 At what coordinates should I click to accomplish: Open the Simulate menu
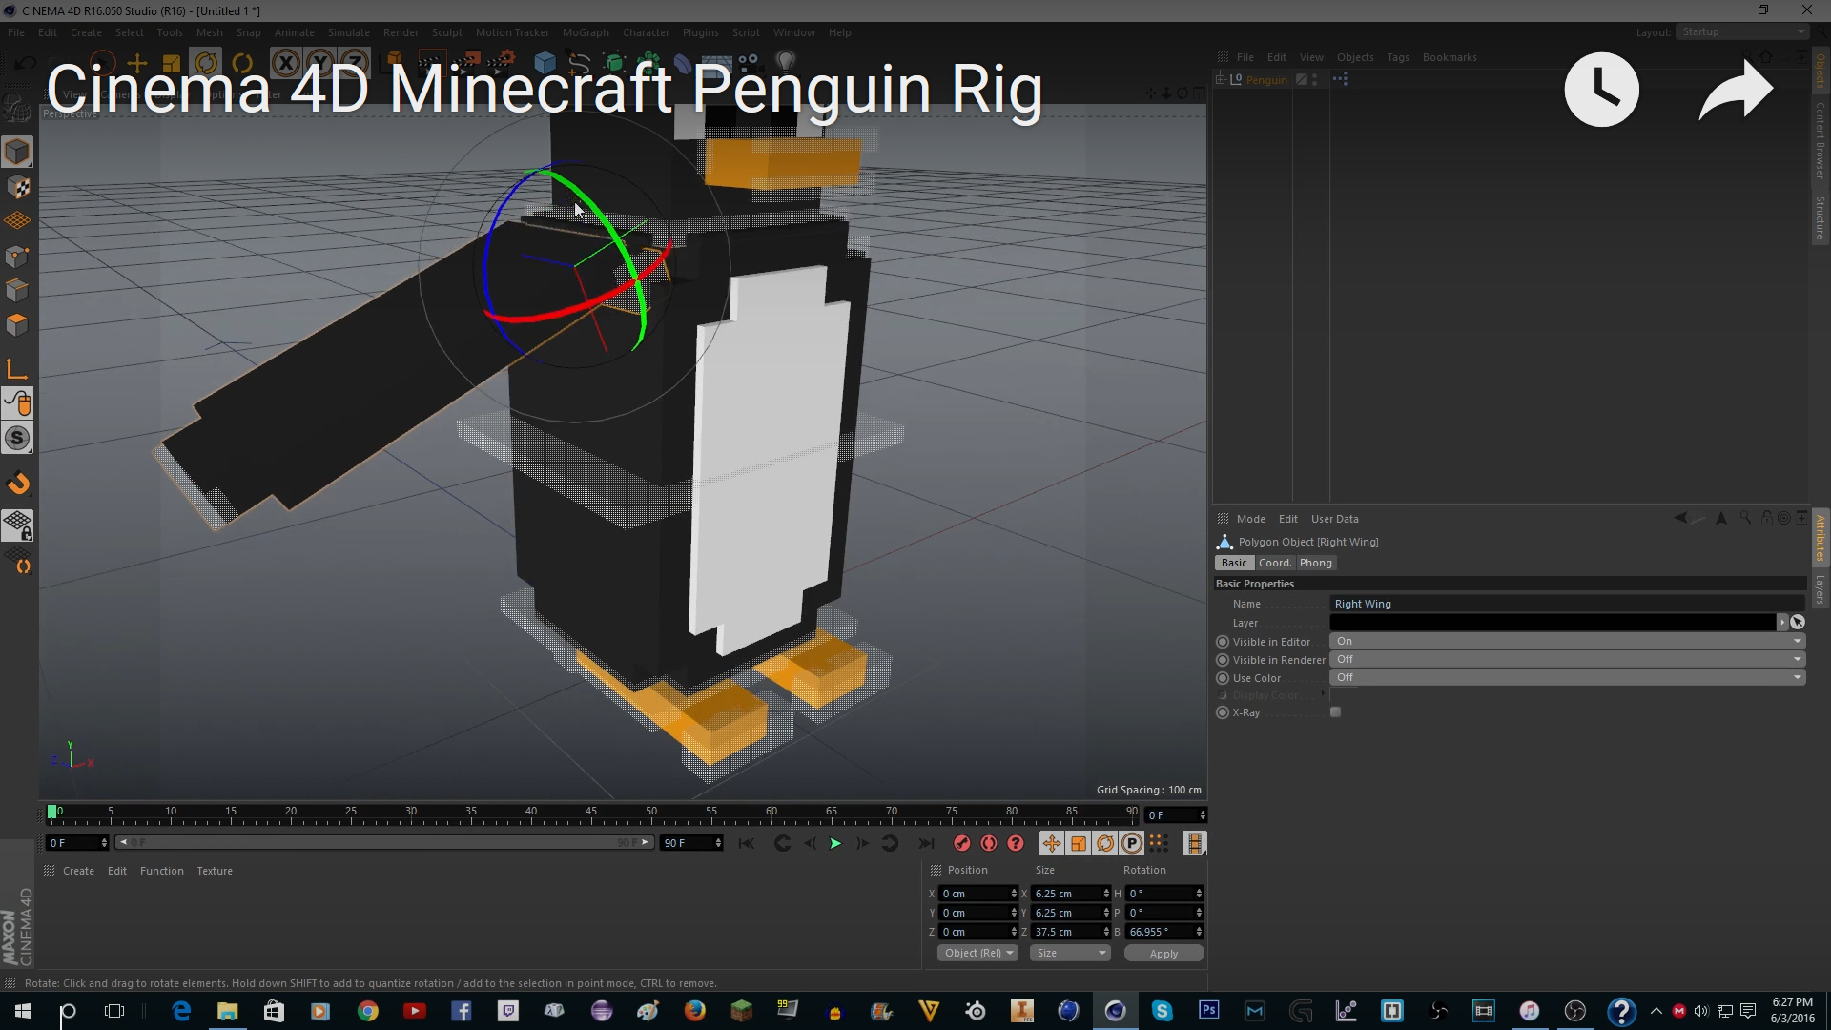coord(348,32)
